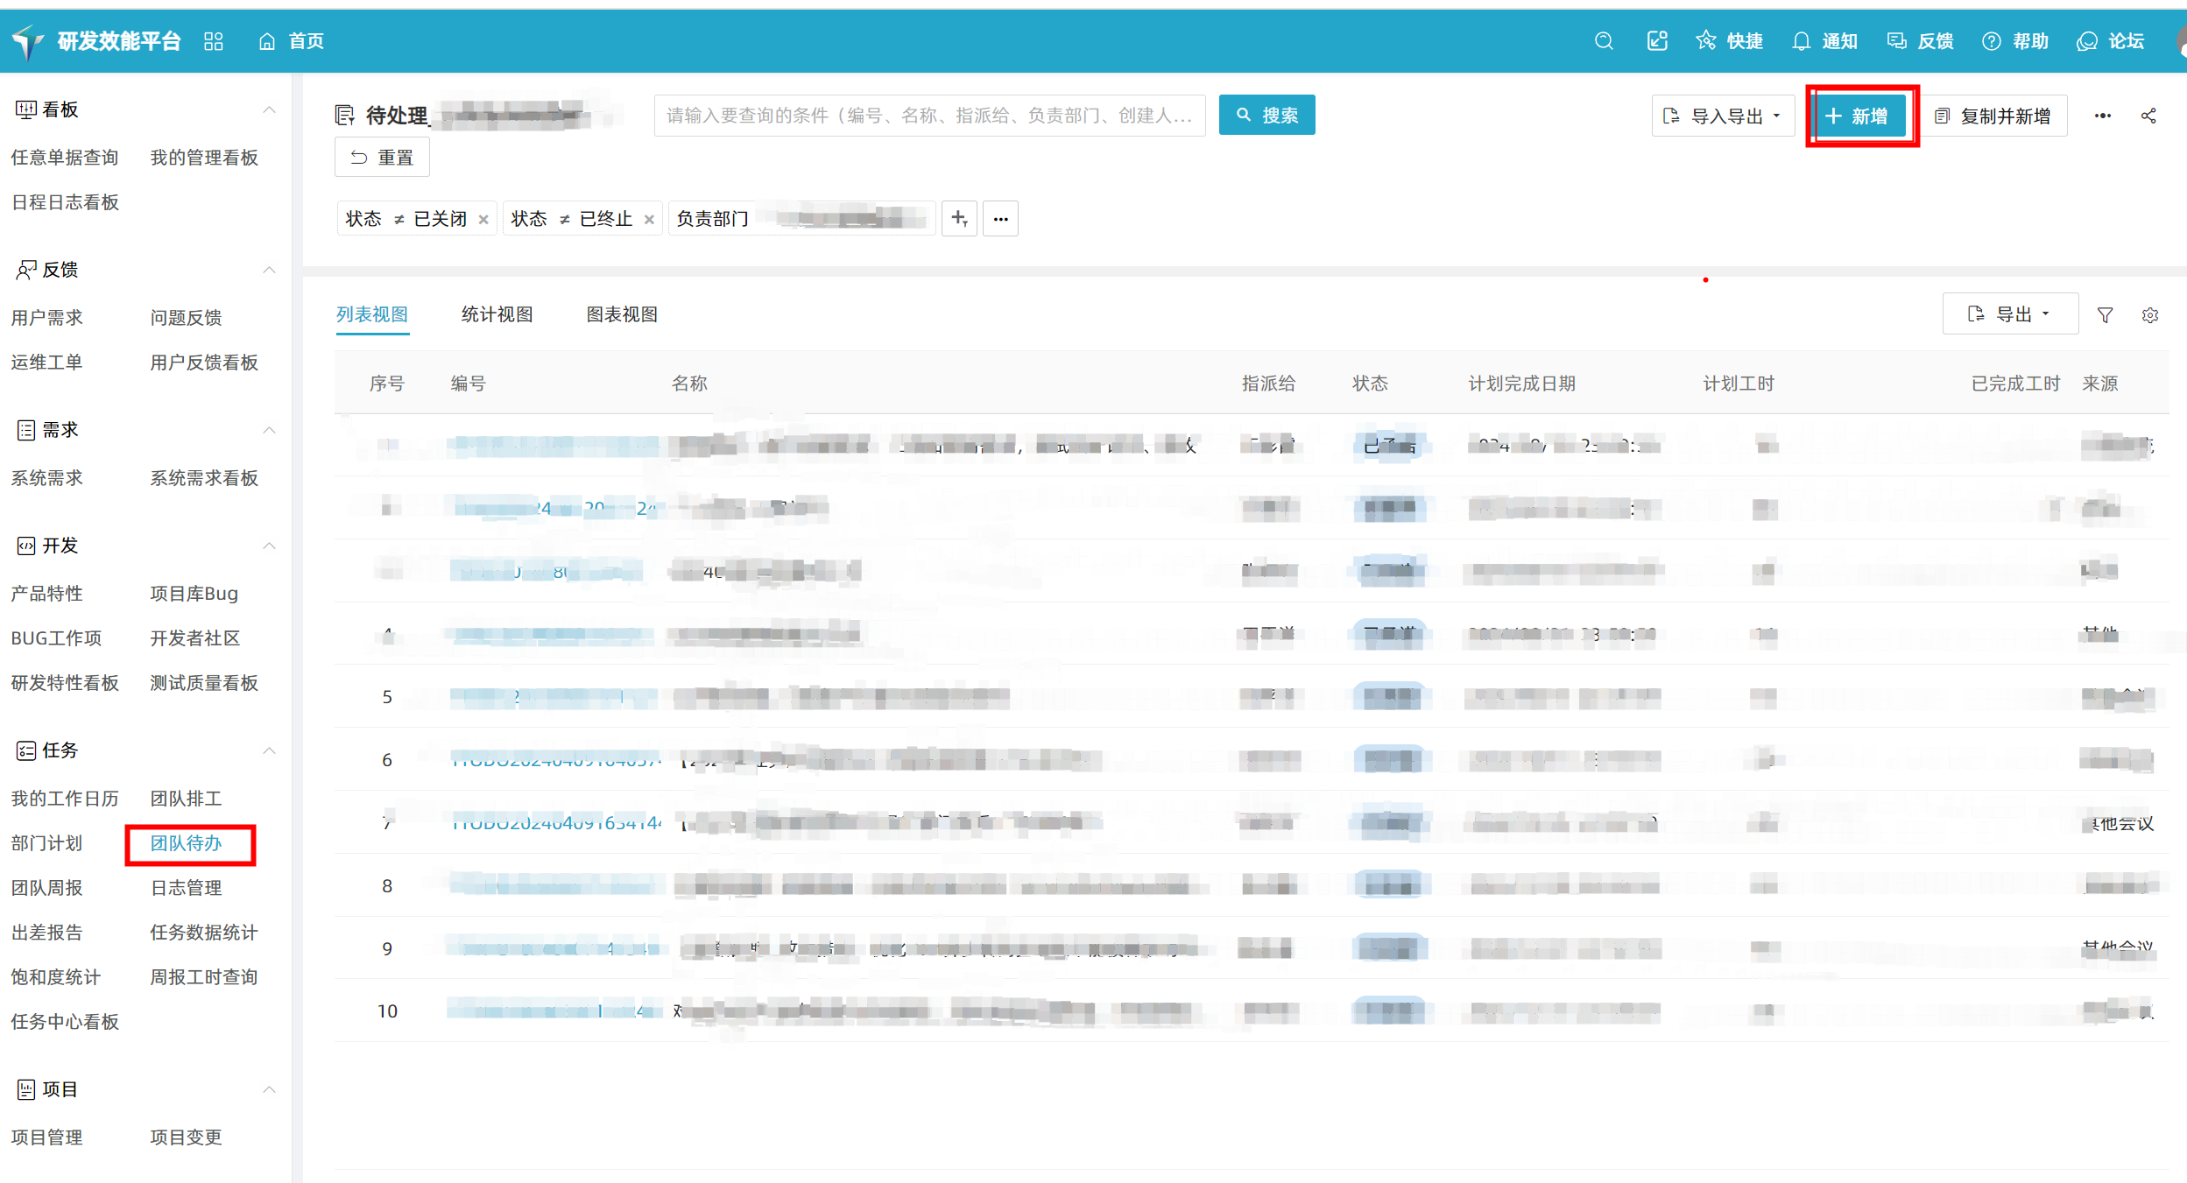Switch to 统计视图 tab
This screenshot has height=1183, width=2187.
coord(497,314)
